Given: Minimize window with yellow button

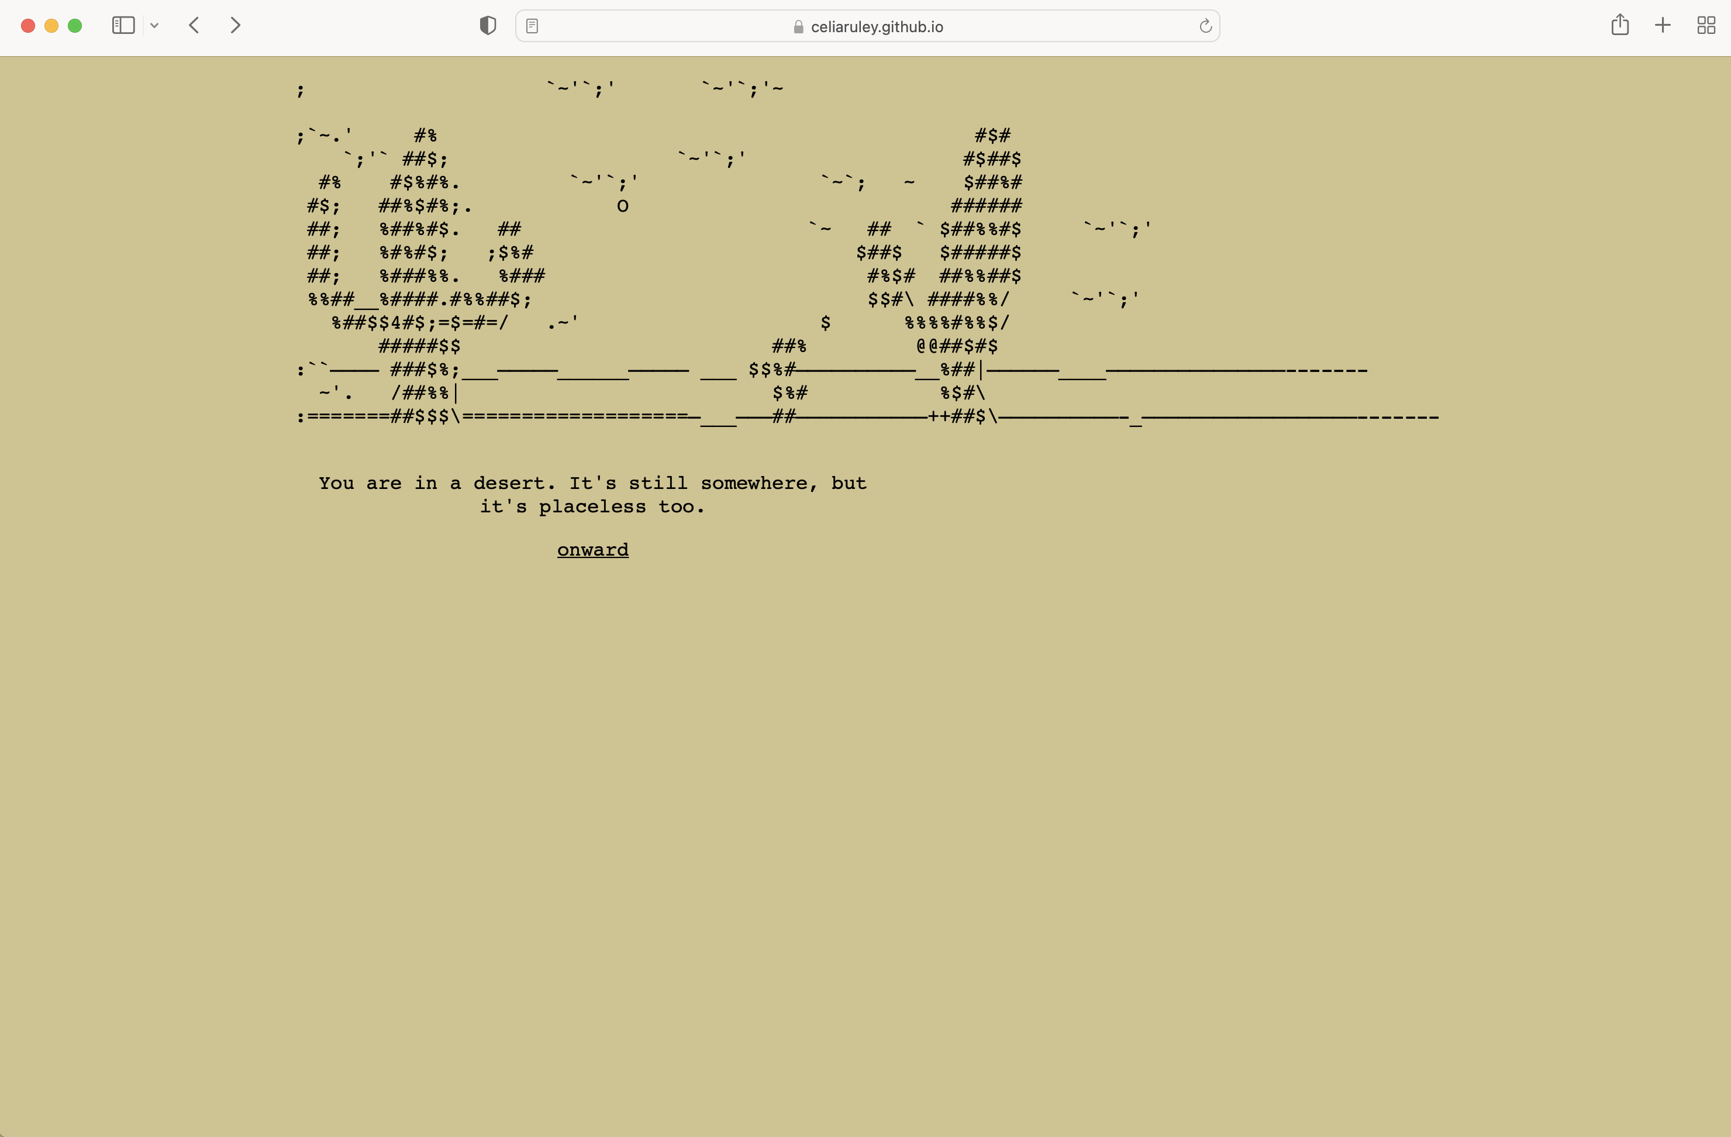Looking at the screenshot, I should [51, 26].
